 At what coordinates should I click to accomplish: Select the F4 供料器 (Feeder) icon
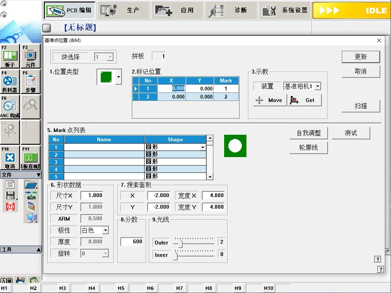point(10,81)
